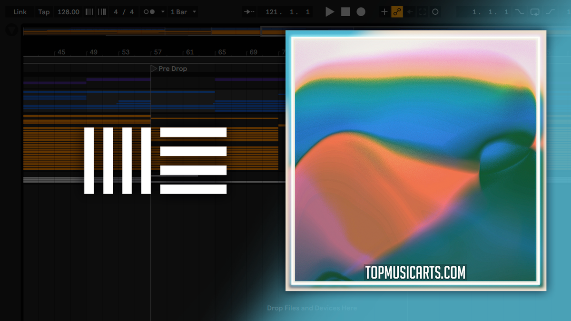Screen dimensions: 571x321
Task: Stop playback with the square Stop button
Action: pyautogui.click(x=345, y=12)
